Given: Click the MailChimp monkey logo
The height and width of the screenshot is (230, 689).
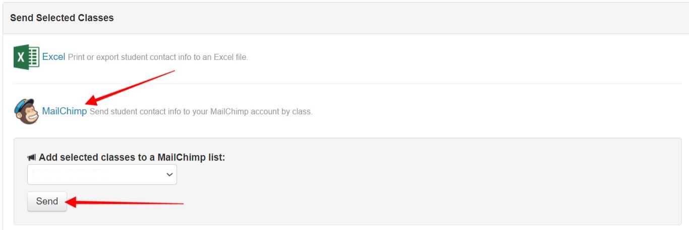Looking at the screenshot, I should 26,111.
